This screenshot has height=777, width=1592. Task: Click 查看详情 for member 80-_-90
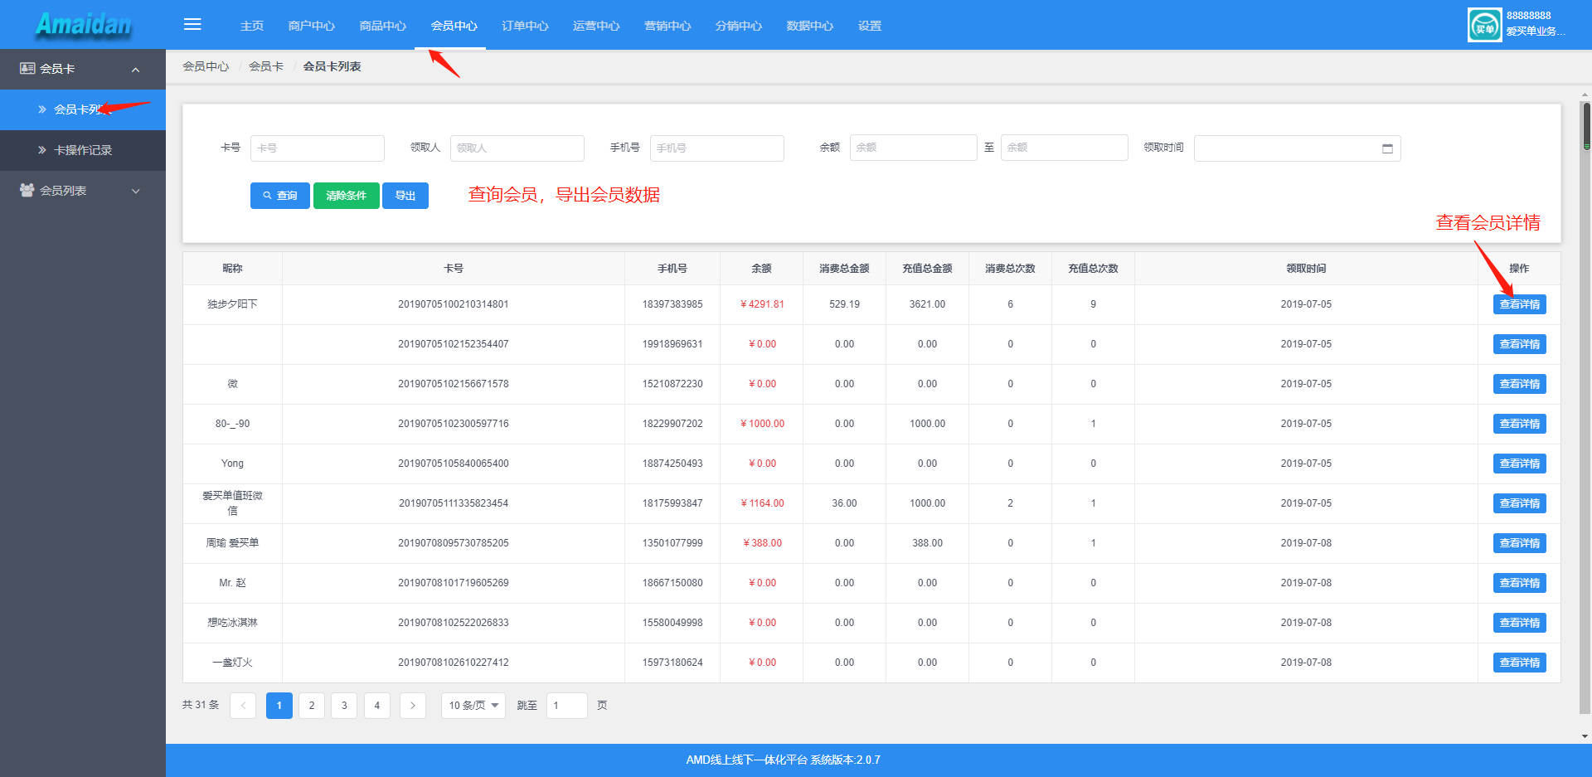[1520, 424]
